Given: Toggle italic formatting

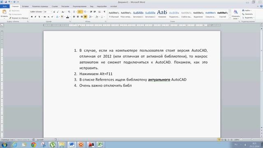Looking at the screenshot, I should [x=35, y=17].
